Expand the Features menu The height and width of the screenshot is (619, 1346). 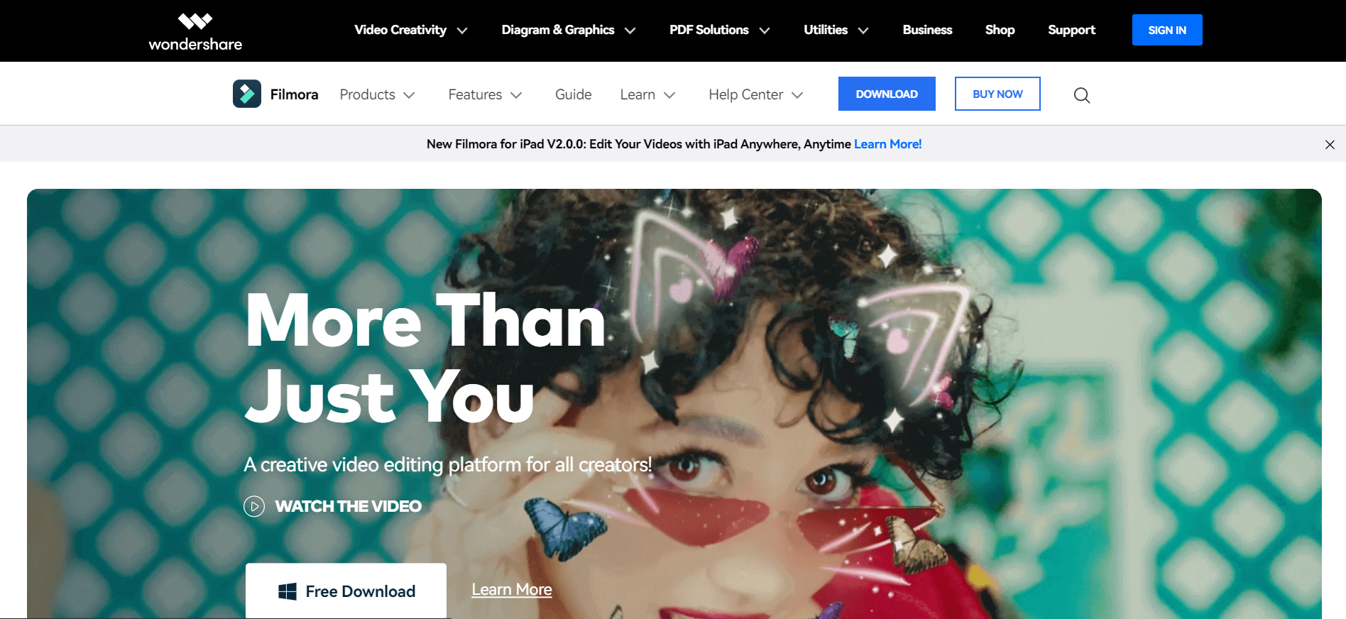click(x=485, y=94)
